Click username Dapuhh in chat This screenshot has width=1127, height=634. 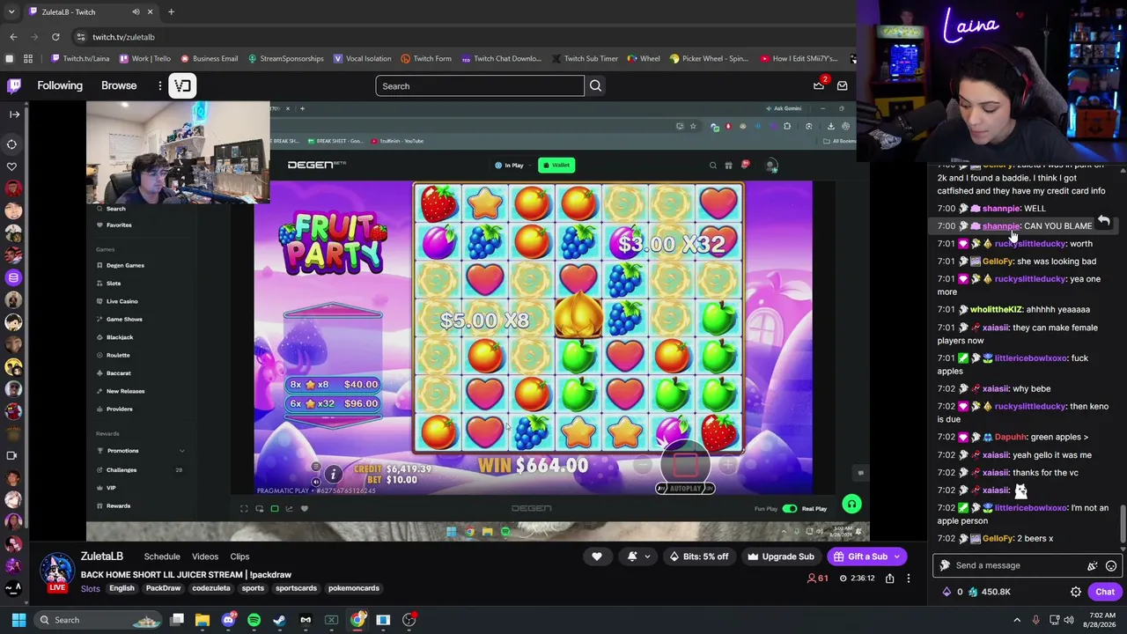(x=1011, y=437)
